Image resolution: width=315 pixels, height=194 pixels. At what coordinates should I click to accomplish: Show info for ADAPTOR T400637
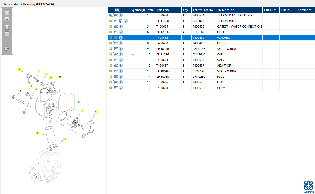coord(121,66)
